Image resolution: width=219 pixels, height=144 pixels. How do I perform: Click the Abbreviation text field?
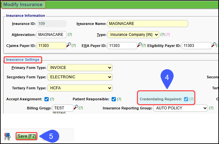click(51, 34)
